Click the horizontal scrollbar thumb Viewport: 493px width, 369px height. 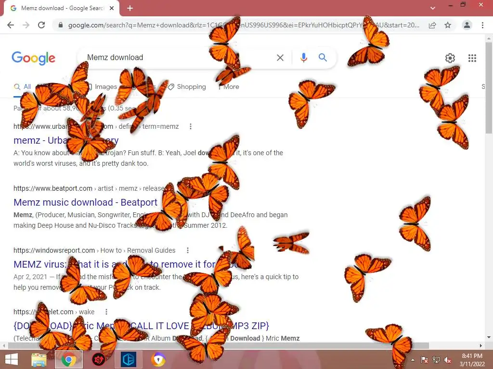[x=219, y=345]
